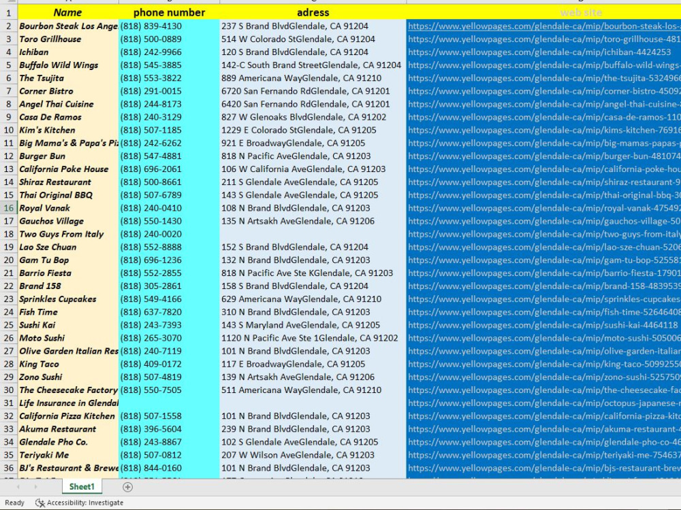Select address 1120 N Pacific Ave Ste 1 cell
Viewport: 681px width, 510px height.
coord(313,338)
